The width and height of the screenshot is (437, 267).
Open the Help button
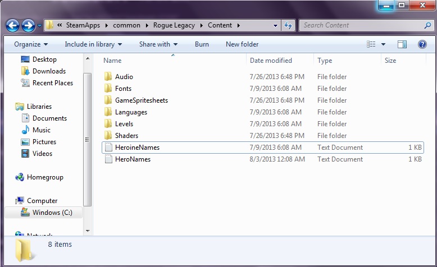click(422, 44)
